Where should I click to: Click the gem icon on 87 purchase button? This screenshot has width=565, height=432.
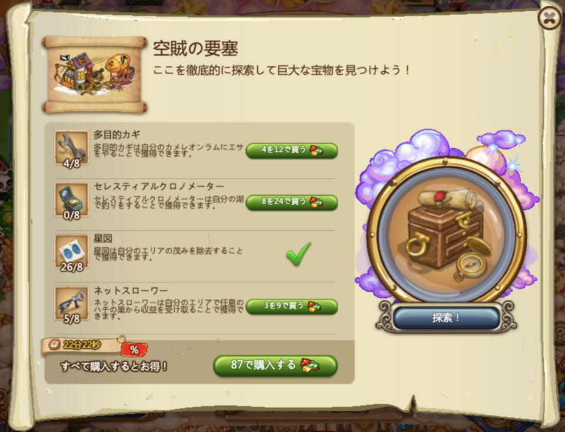(310, 365)
